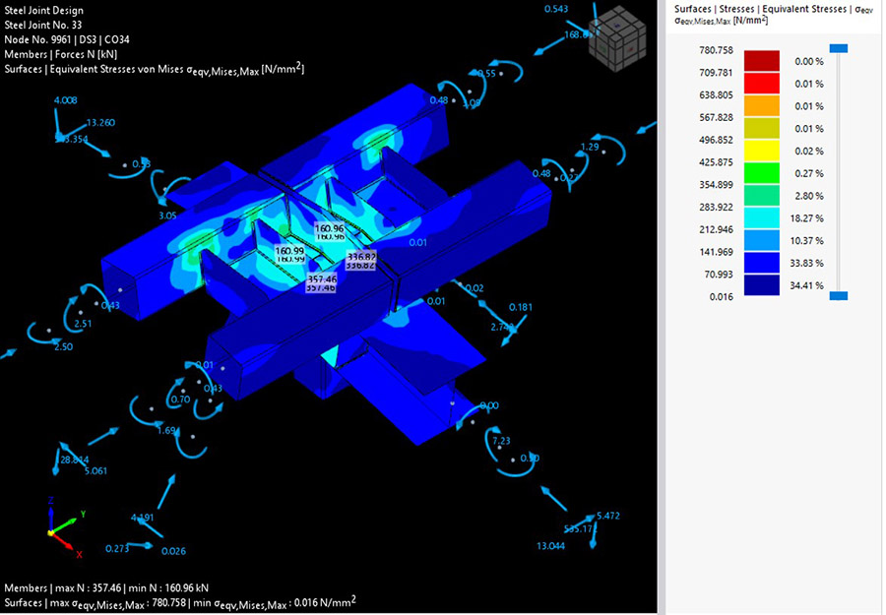Pick the bright green 0.27 % legend swatch
The width and height of the screenshot is (886, 615).
761,173
